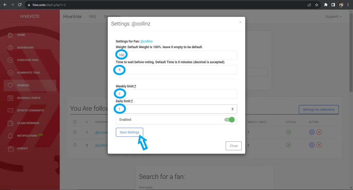Open the FAQ link in top navbar
353x190 pixels.
tap(92, 16)
